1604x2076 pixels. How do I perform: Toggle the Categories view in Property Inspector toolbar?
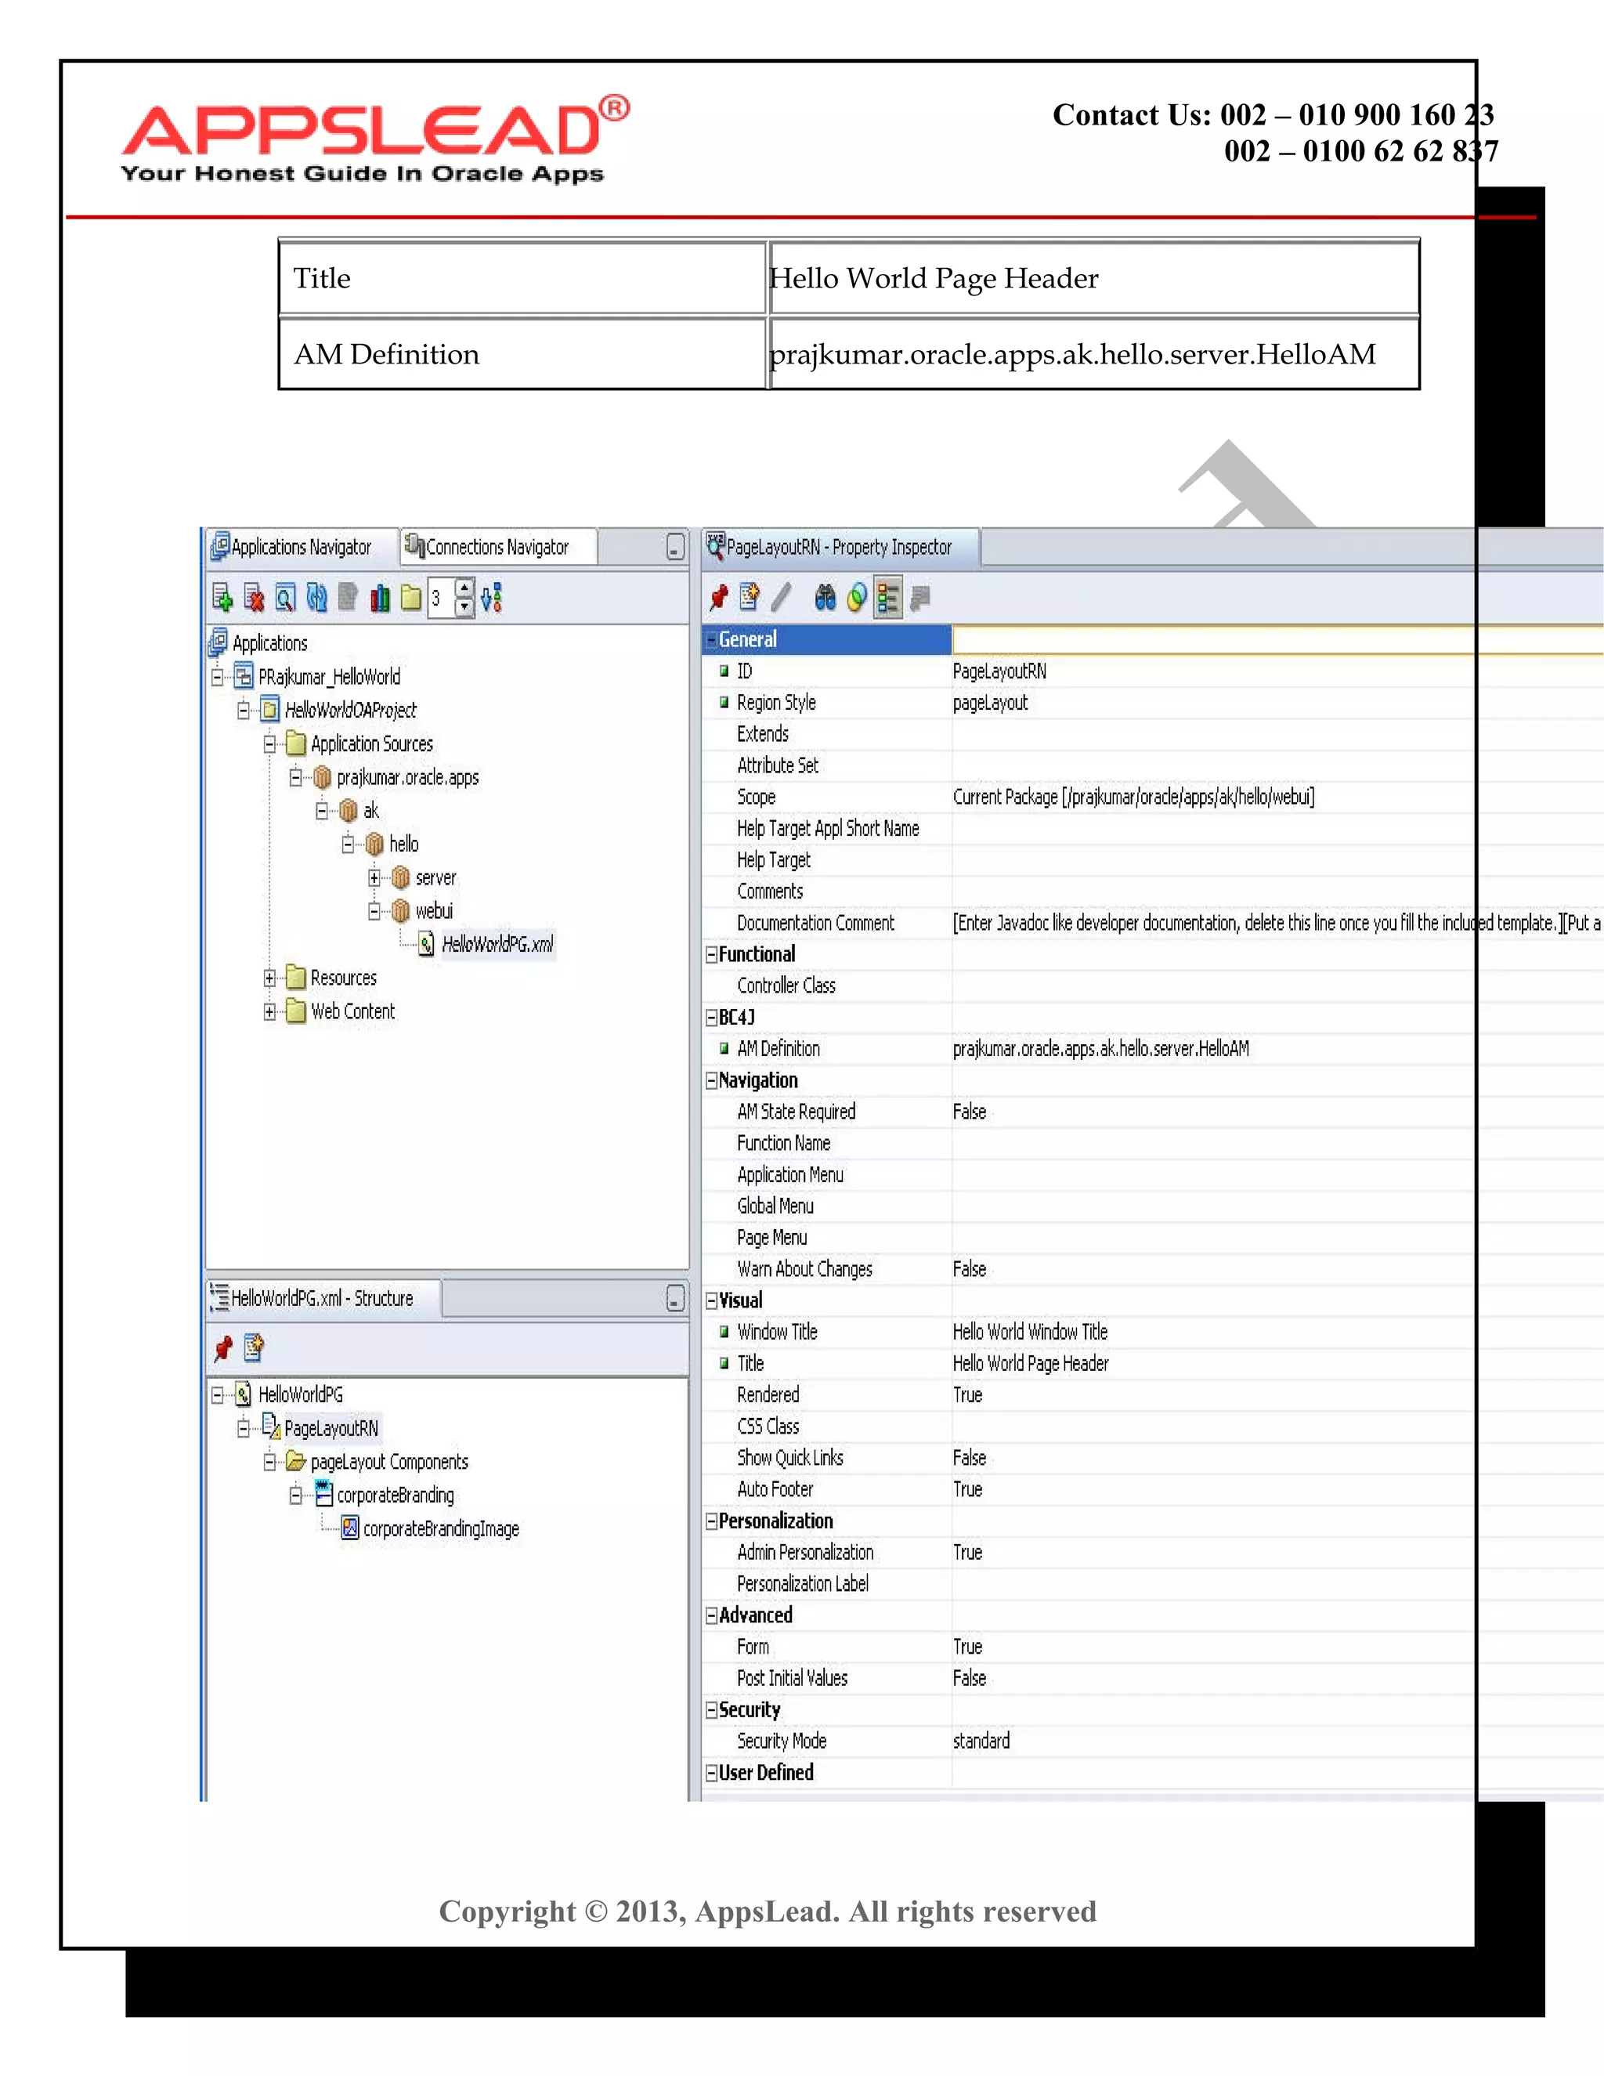tap(887, 597)
